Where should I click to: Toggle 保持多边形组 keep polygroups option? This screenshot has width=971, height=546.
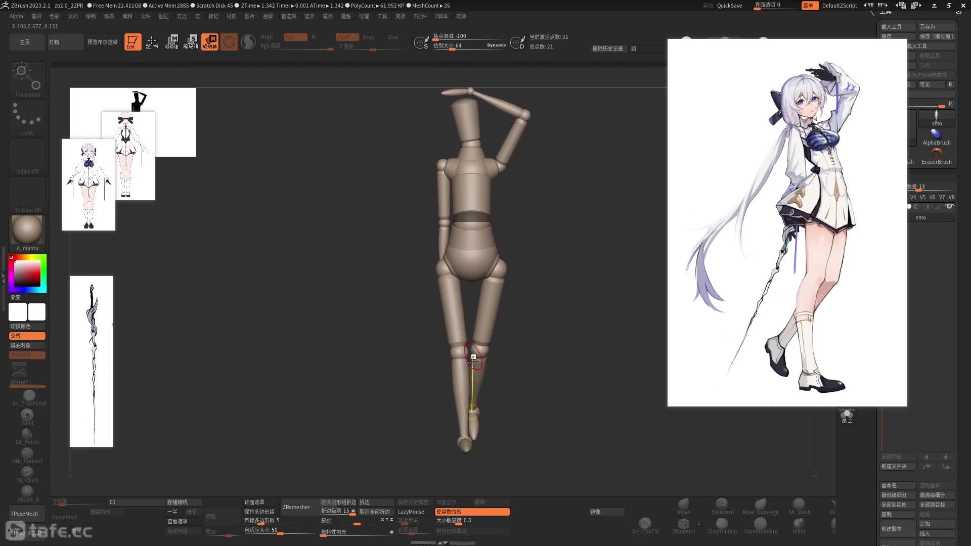click(259, 512)
